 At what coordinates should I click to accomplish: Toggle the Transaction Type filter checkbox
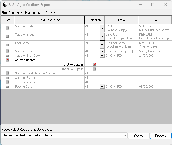[7, 82]
